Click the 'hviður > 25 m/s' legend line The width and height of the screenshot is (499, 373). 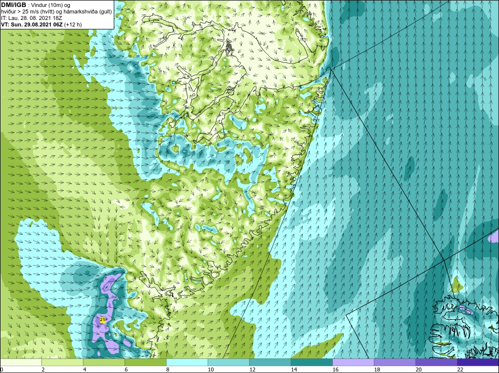pos(56,11)
